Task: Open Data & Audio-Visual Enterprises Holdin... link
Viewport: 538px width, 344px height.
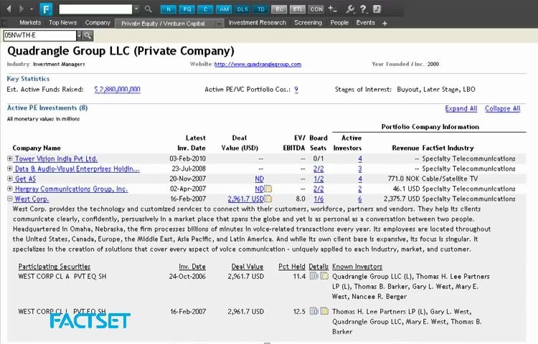Action: 77,169
